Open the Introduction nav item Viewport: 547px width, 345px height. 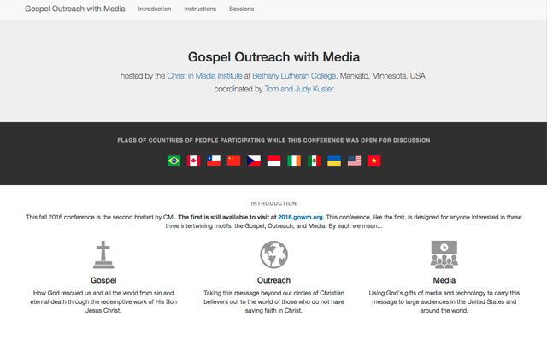(155, 9)
